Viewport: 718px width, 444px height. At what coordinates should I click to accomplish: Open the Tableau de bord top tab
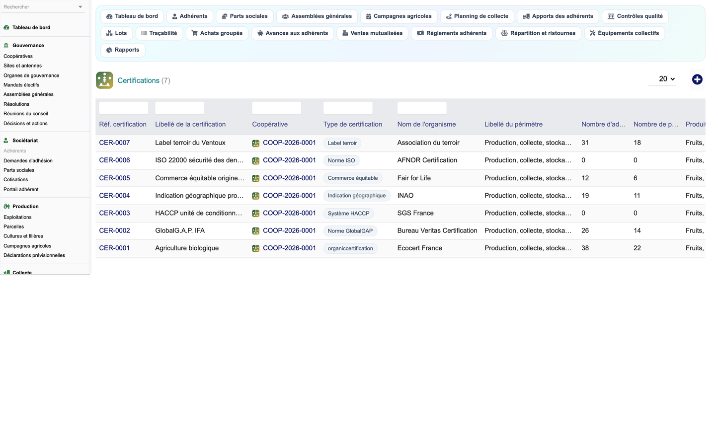[132, 16]
